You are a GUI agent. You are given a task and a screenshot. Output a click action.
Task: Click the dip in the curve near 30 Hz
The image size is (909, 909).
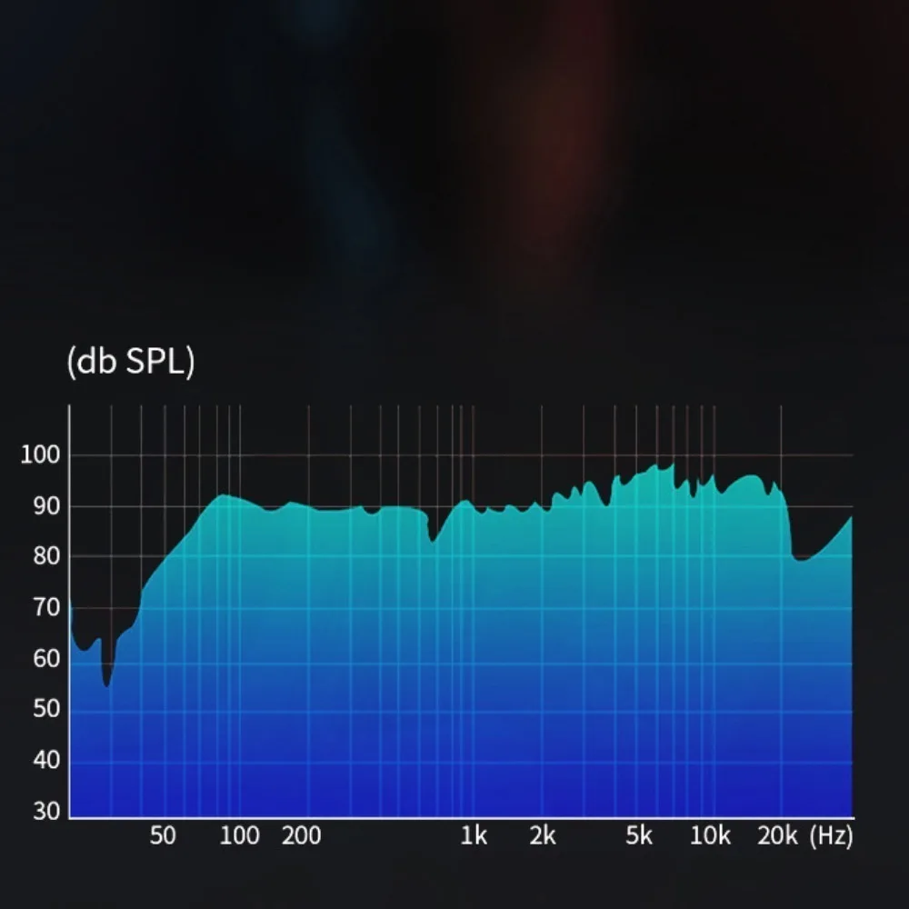pos(105,686)
